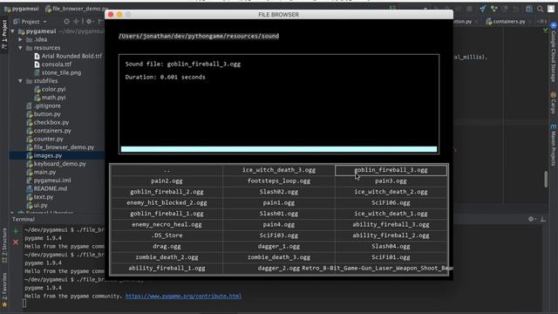
Task: Select pain3.ogg in the File Browser
Action: point(391,181)
